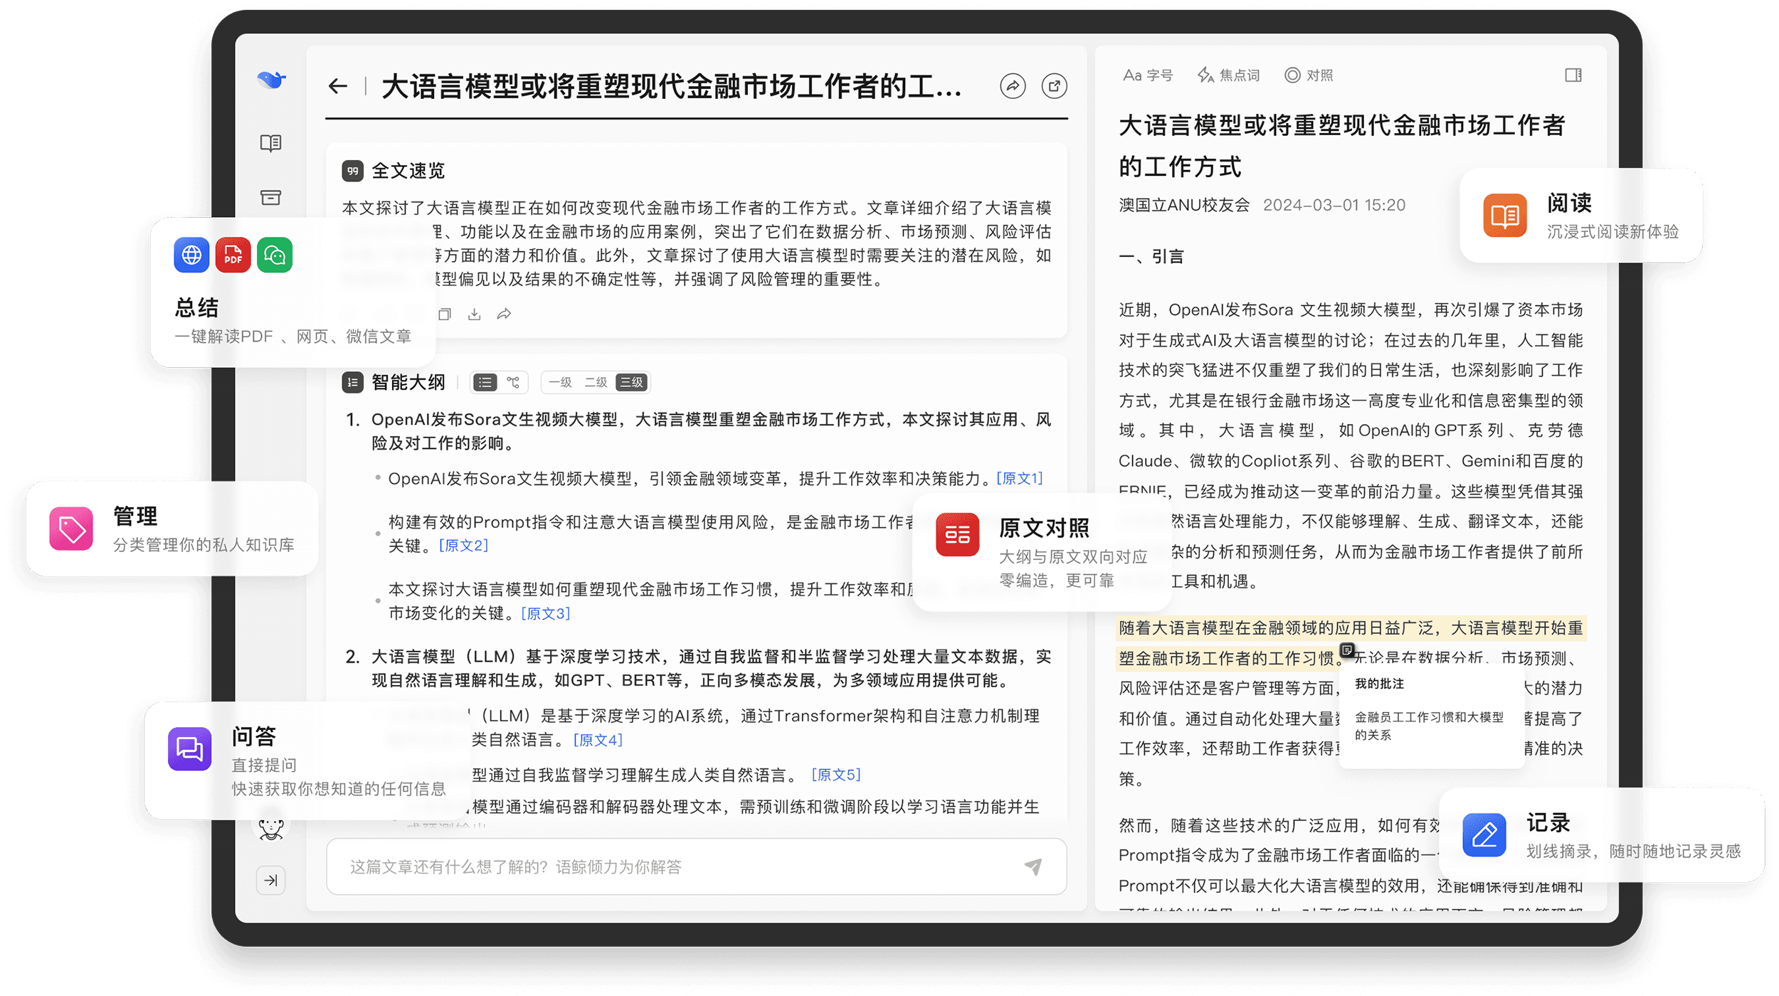Share the summary with the share arrow icon

pos(504,313)
